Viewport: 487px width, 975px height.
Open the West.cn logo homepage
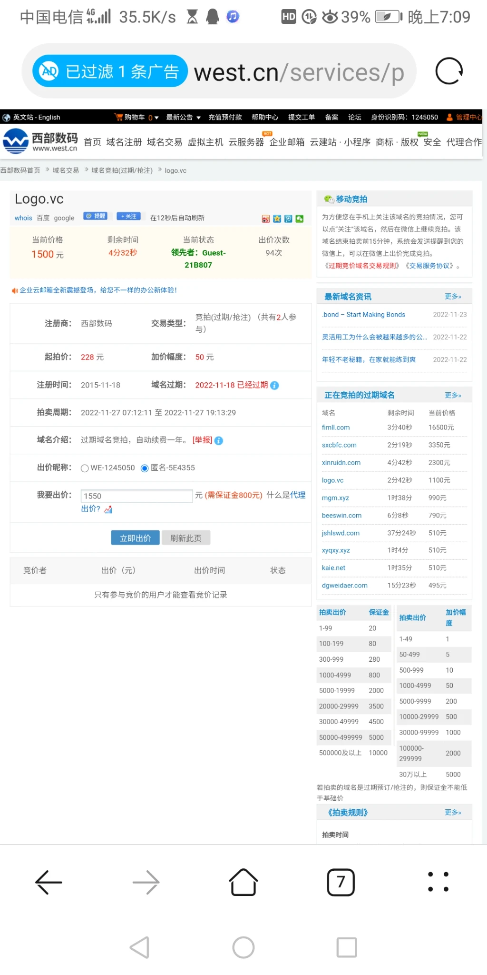pyautogui.click(x=40, y=142)
